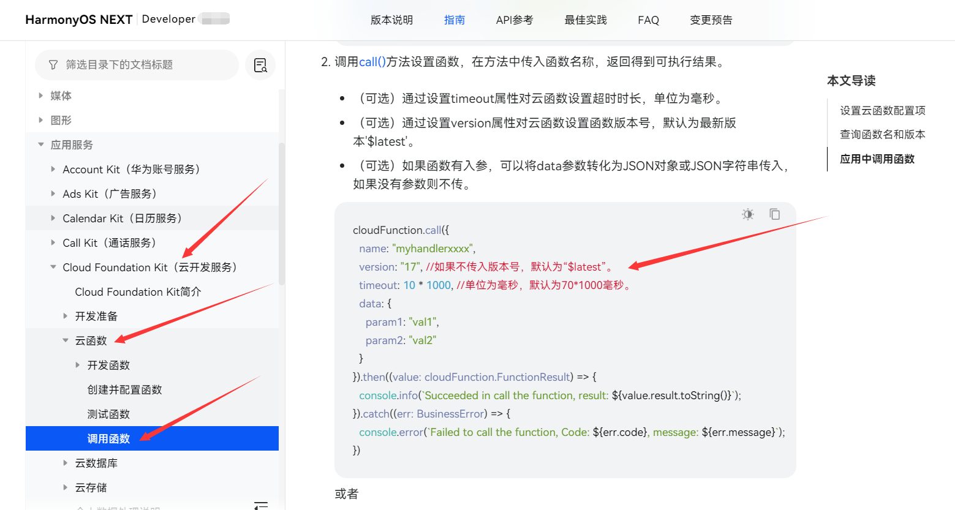Viewport: 955px width, 510px height.
Task: Click the timeout属性 bullet text
Action: pyautogui.click(x=540, y=99)
